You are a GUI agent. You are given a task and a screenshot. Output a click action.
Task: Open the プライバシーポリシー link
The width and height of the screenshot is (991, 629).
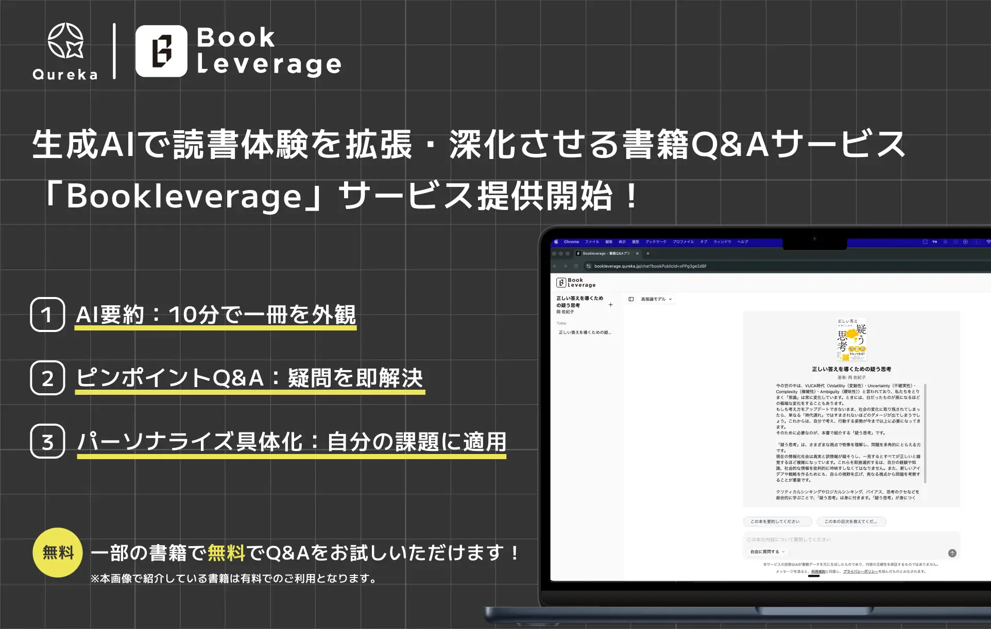[861, 571]
